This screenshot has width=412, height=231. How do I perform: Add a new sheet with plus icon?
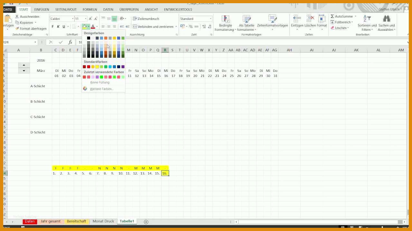146,222
